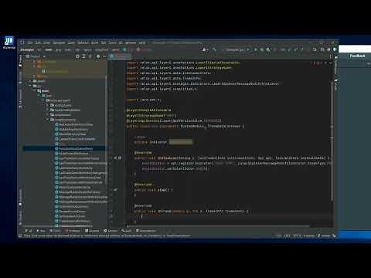
Task: Click the Feedback label in right window
Action: point(357,56)
